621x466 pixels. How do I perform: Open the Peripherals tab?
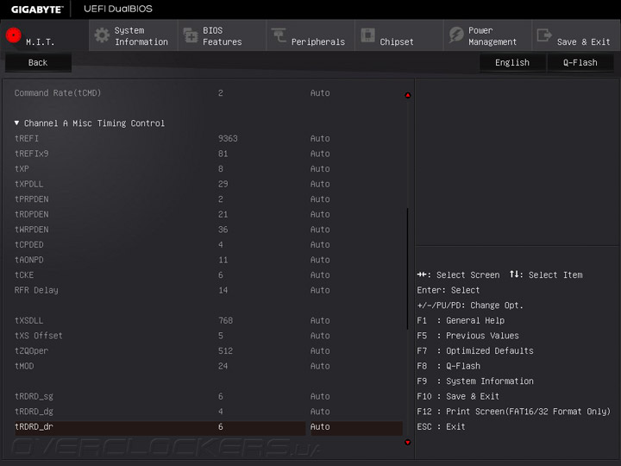(x=317, y=41)
